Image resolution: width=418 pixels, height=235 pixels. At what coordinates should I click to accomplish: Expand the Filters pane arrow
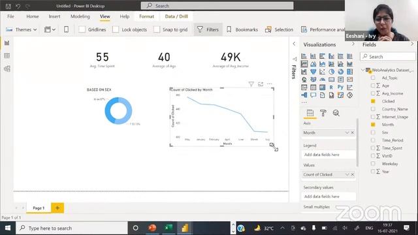point(294,44)
